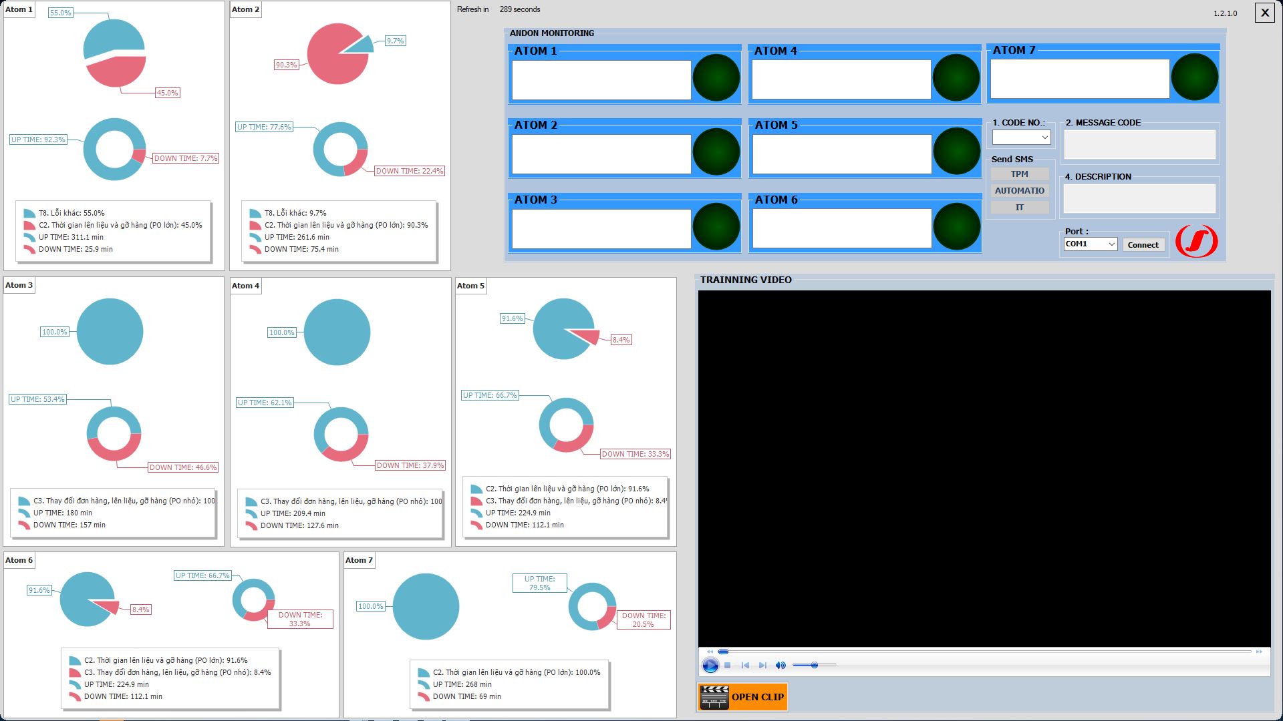Skip to next video track
Image resolution: width=1283 pixels, height=721 pixels.
(x=762, y=665)
